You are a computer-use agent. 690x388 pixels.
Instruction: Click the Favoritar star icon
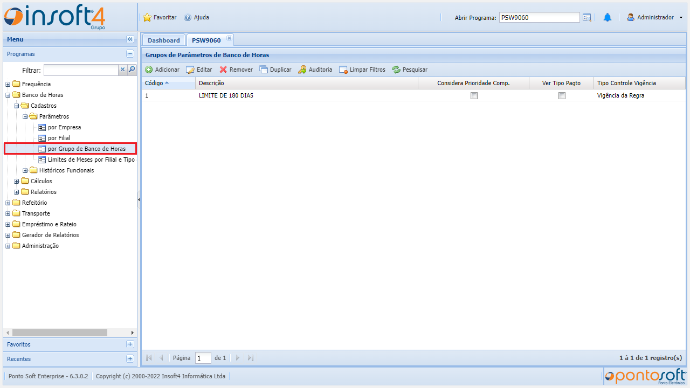(x=147, y=17)
